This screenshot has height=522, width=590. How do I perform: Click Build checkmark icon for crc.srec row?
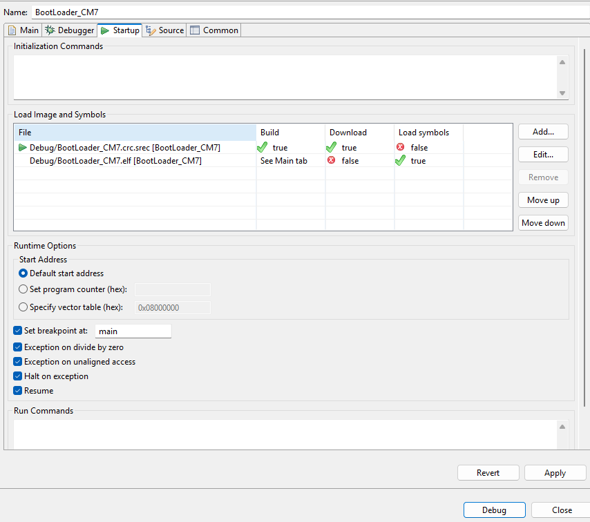point(263,147)
